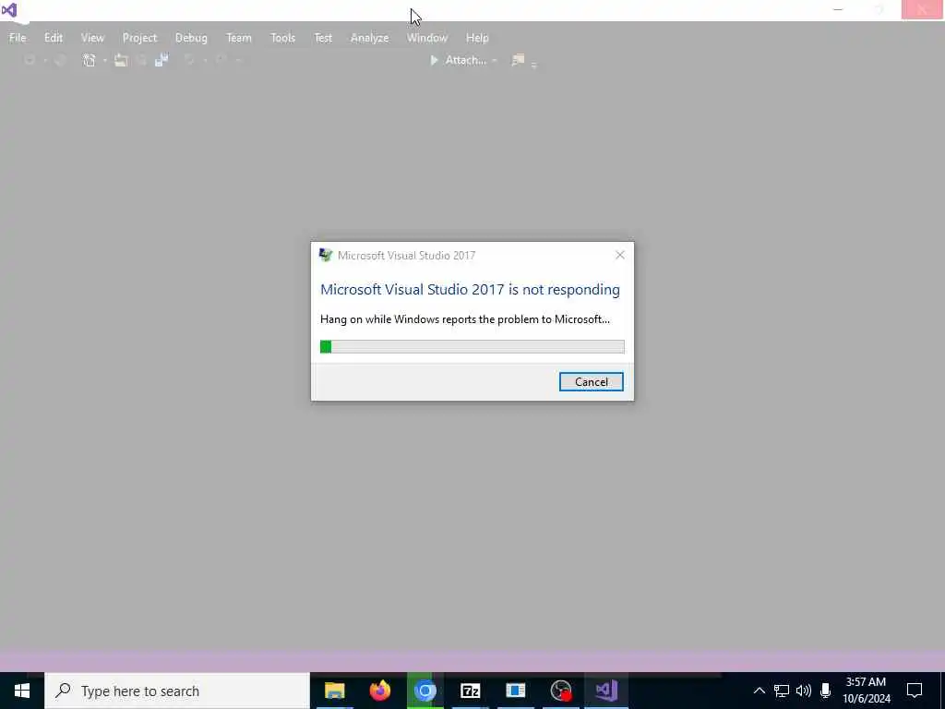The image size is (945, 709).
Task: Click the Visual Studio dialog title icon
Action: [x=326, y=255]
